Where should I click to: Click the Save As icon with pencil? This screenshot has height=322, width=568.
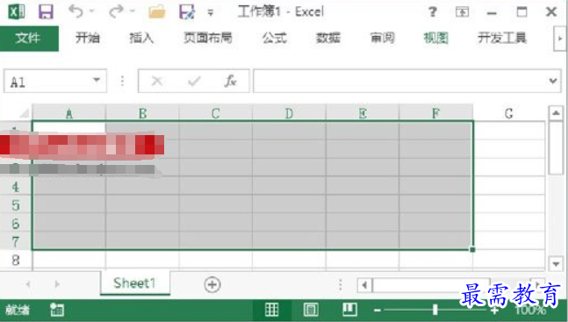[187, 12]
